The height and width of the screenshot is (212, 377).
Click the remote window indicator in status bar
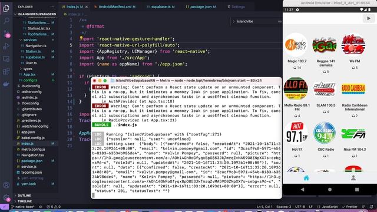(4, 207)
